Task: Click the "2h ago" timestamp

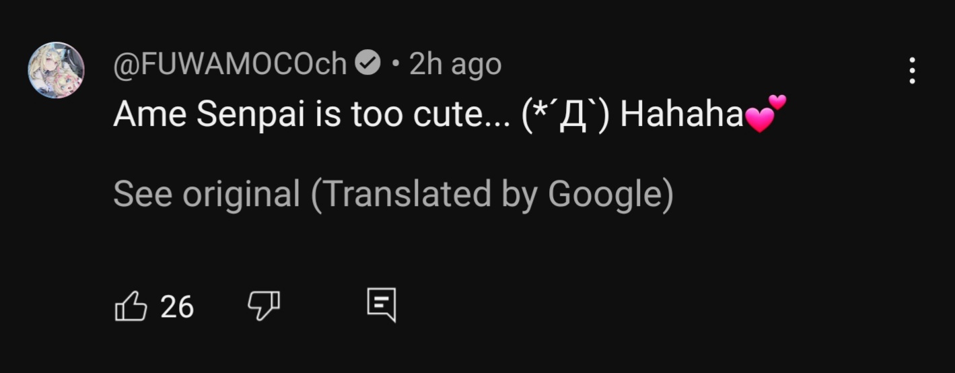Action: coord(455,65)
